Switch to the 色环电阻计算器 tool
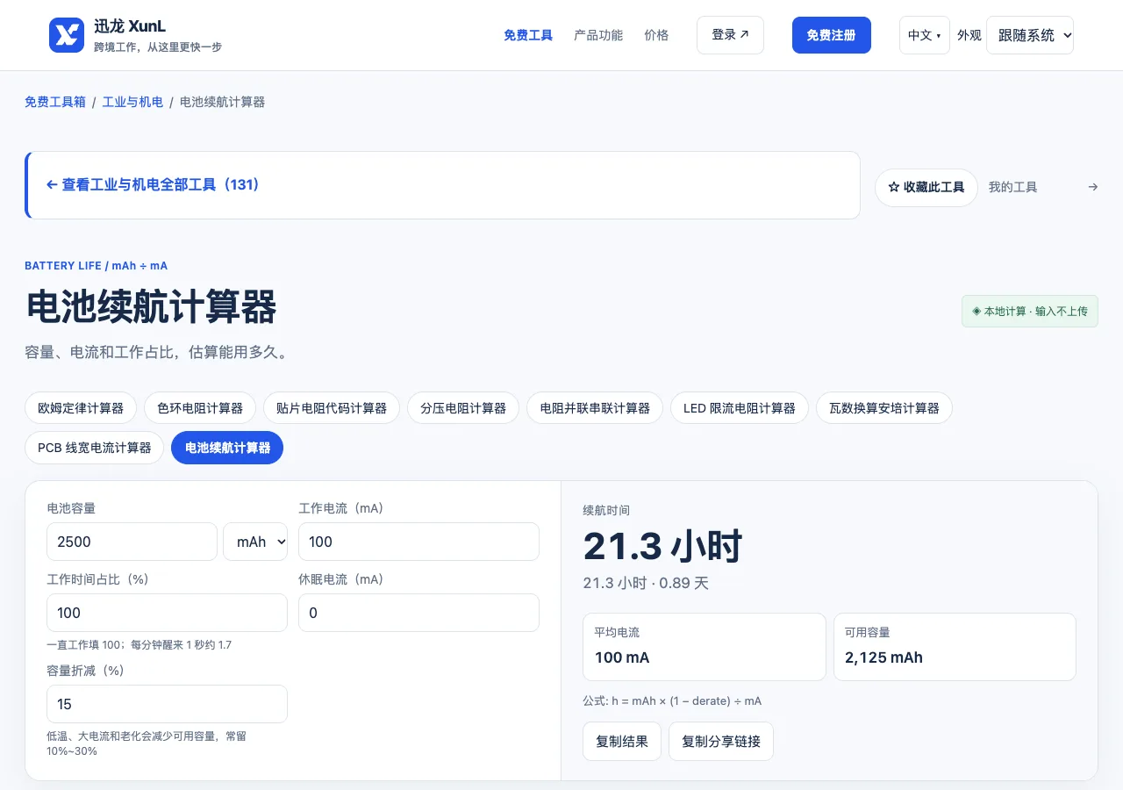 point(200,408)
